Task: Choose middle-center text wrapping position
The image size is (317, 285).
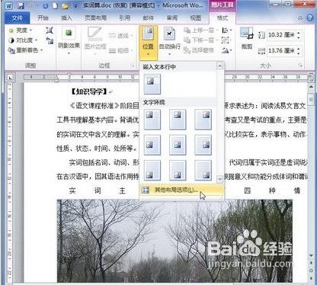Action: coord(178,145)
